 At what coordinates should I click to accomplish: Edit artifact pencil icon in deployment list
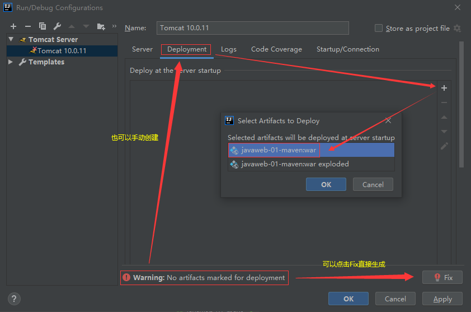pyautogui.click(x=444, y=146)
